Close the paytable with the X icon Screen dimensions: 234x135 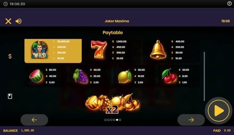click(8, 21)
